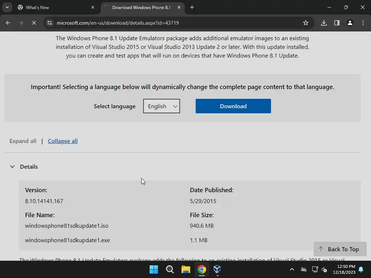Bookmark this page with the star icon
371x278 pixels.
(x=306, y=23)
